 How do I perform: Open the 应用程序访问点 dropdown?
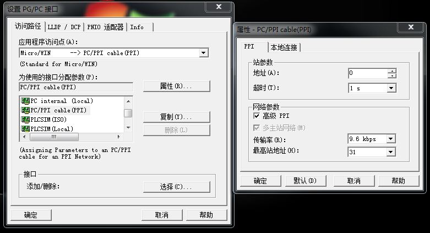coord(204,53)
